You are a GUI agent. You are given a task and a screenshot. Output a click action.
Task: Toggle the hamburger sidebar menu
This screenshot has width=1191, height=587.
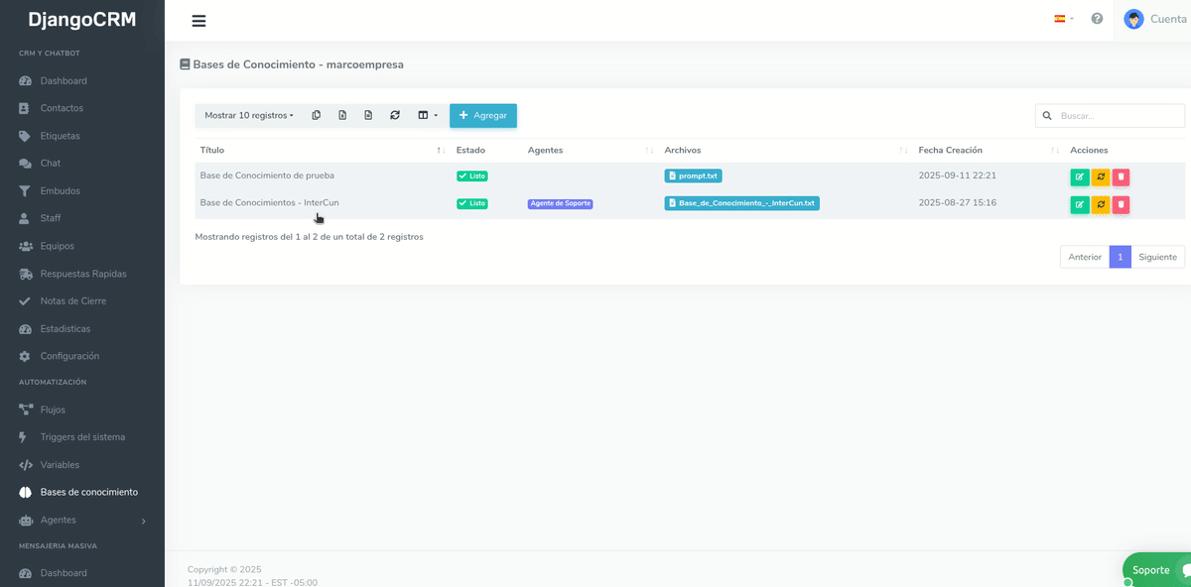(198, 21)
